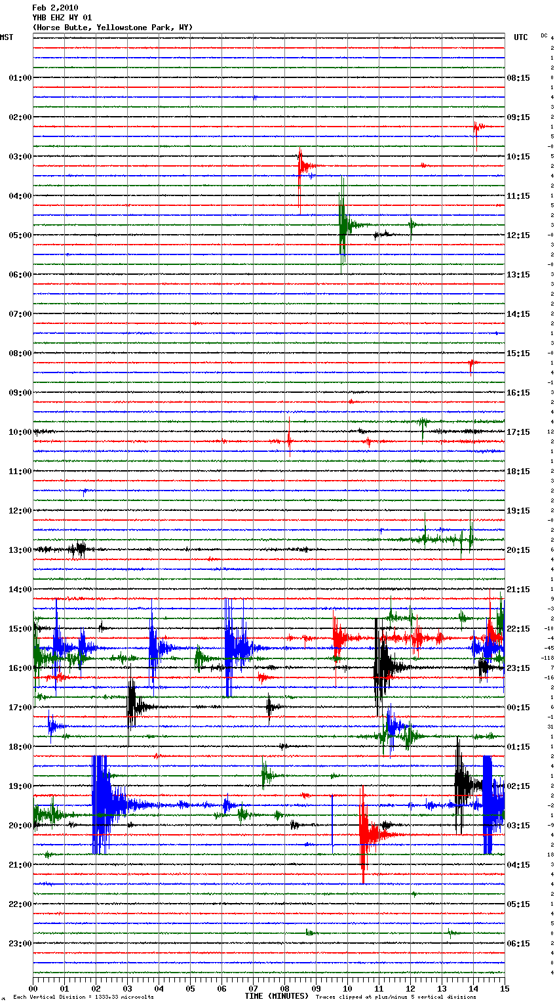
Task: Click 'Each Vertical Division = 1333.33 microvolts' footnote
Action: pos(83,997)
